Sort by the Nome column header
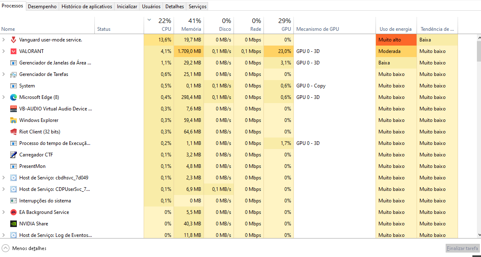The width and height of the screenshot is (481, 257). (x=47, y=25)
